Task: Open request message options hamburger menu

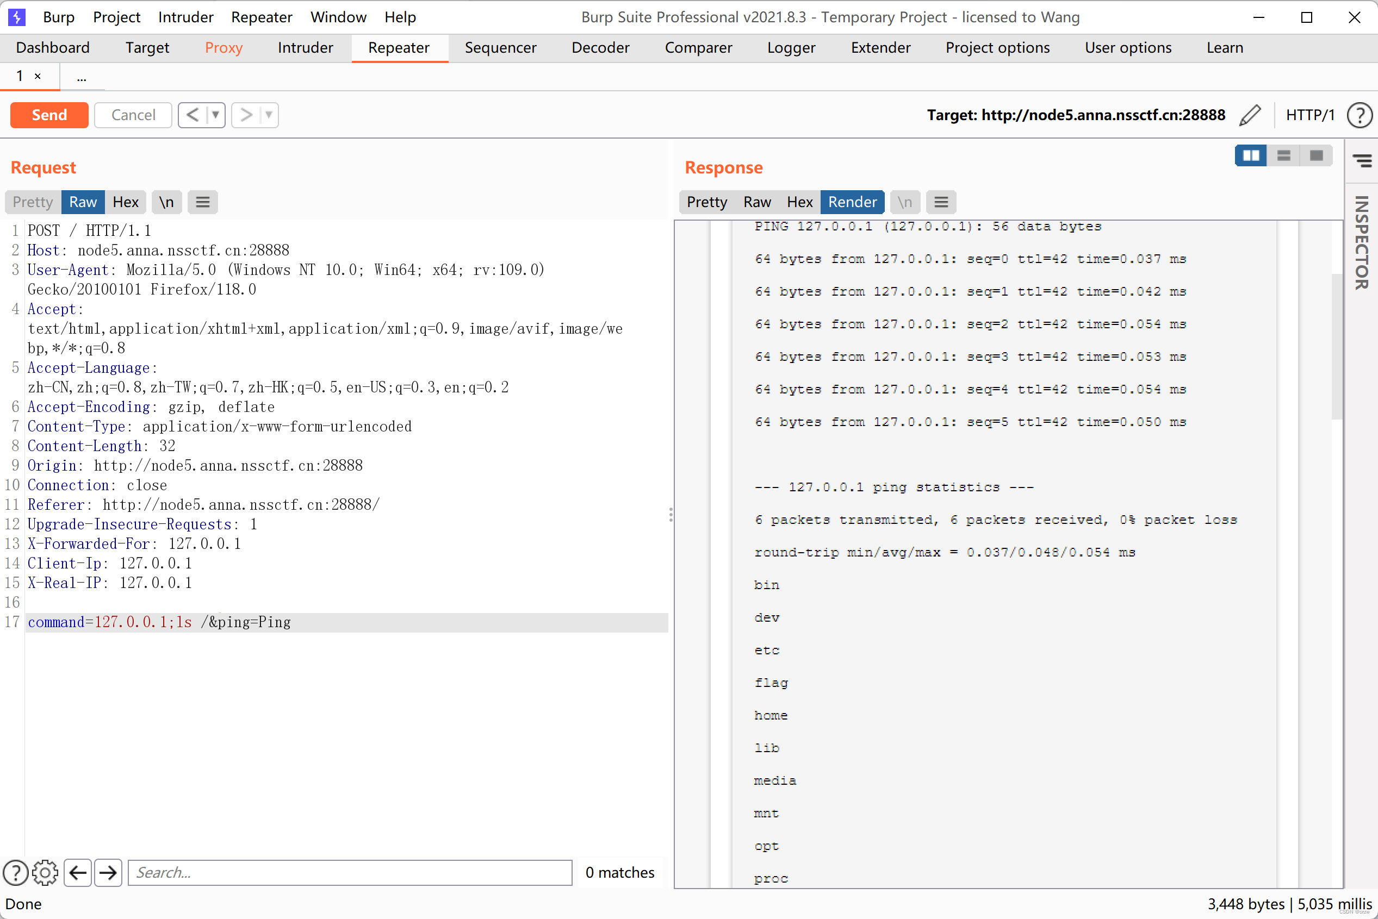Action: (203, 202)
